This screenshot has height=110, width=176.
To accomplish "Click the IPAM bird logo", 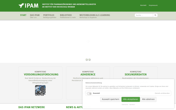I will (28, 6).
